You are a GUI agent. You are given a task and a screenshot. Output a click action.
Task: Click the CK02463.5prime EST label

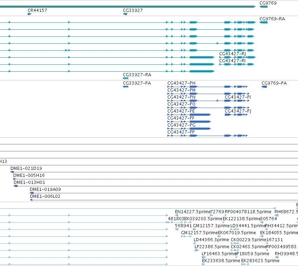[249, 247]
